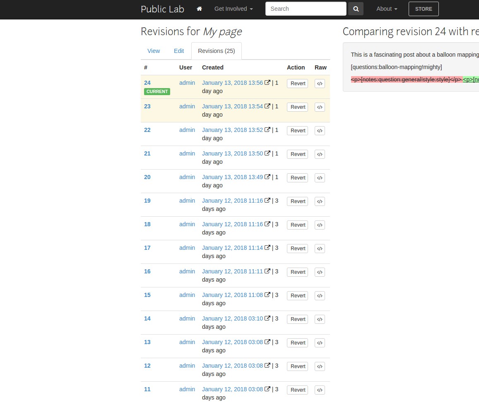Click the green CURRENT badge
479x402 pixels.
(x=157, y=91)
